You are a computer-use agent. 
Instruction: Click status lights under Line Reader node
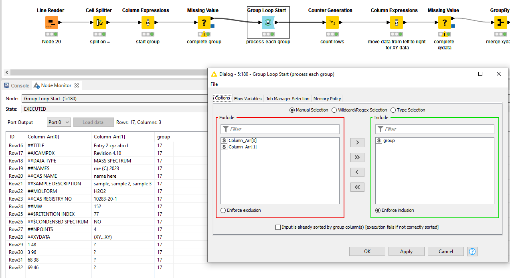click(52, 34)
